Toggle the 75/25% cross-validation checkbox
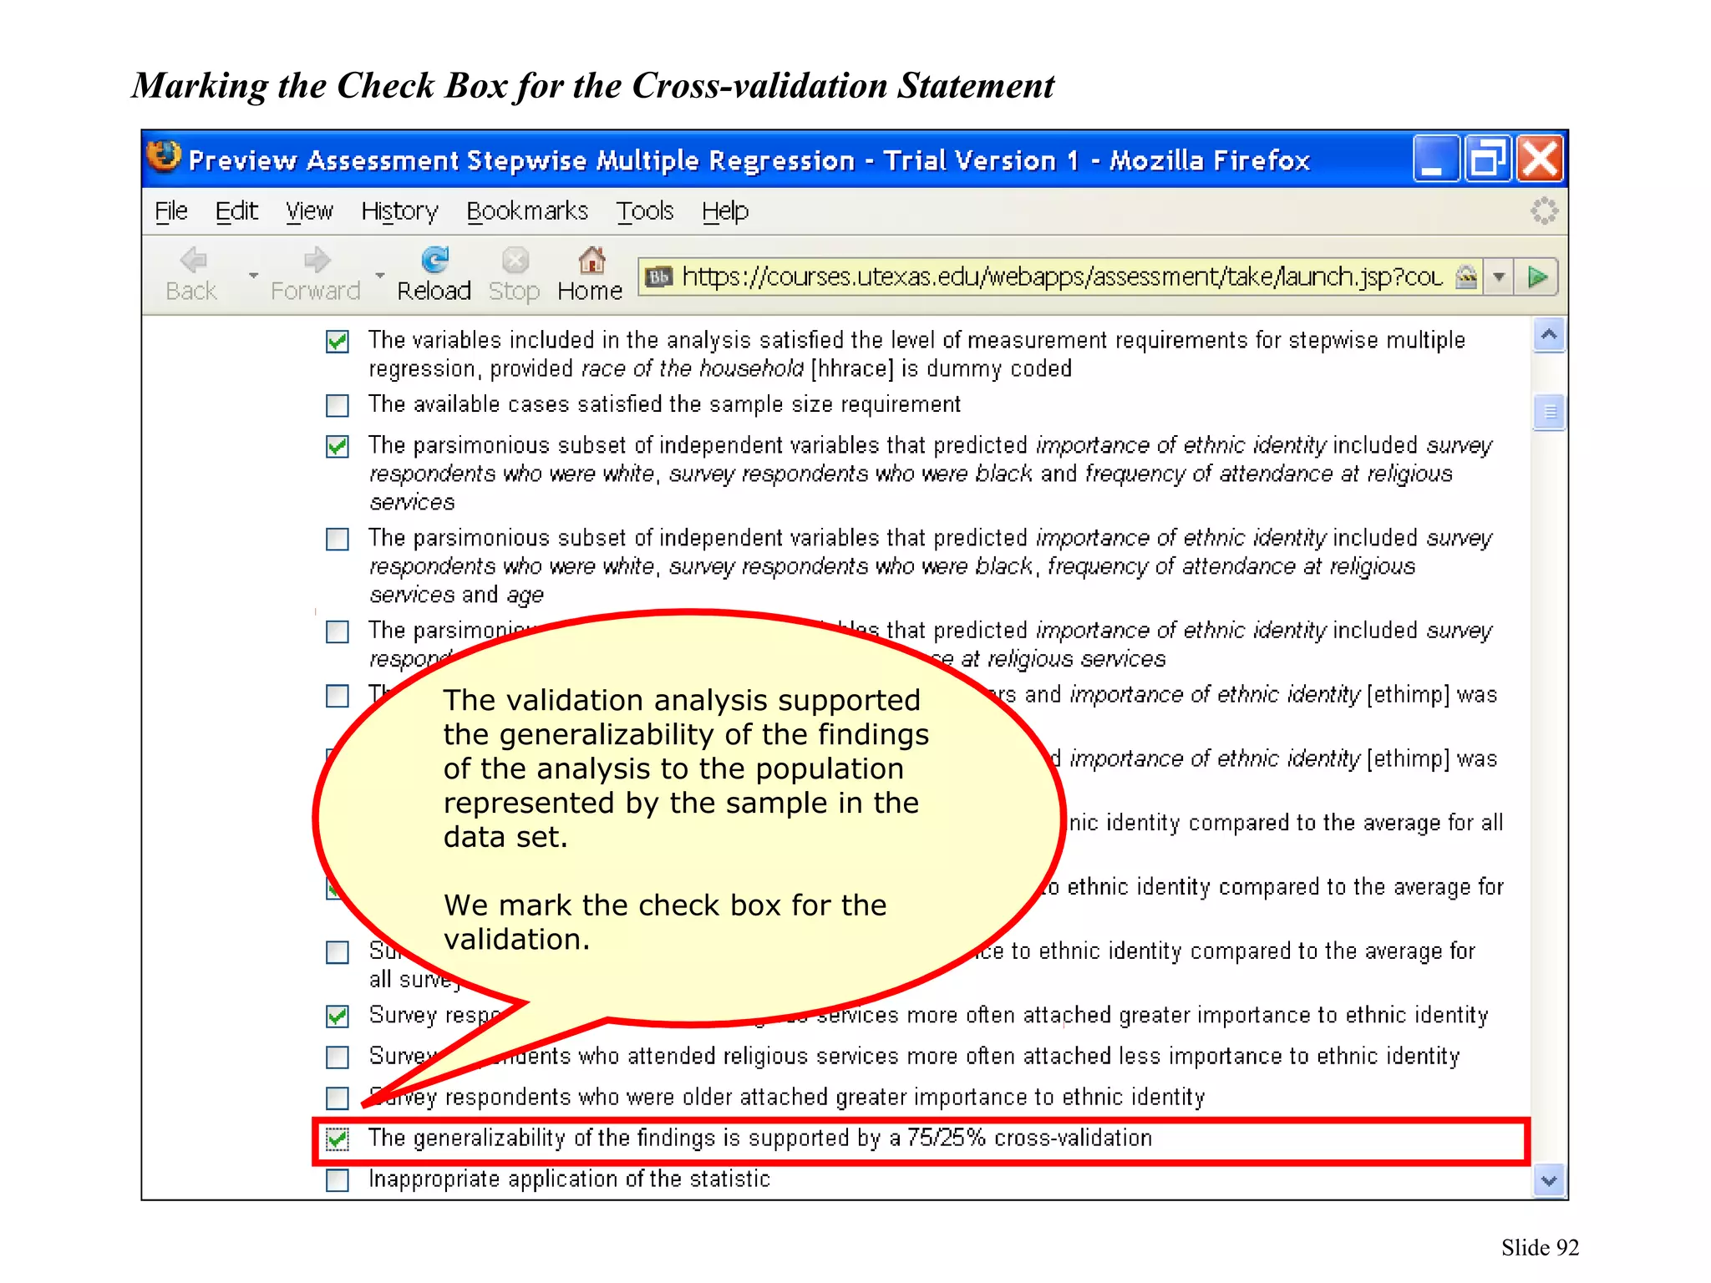The width and height of the screenshot is (1711, 1283). [338, 1139]
